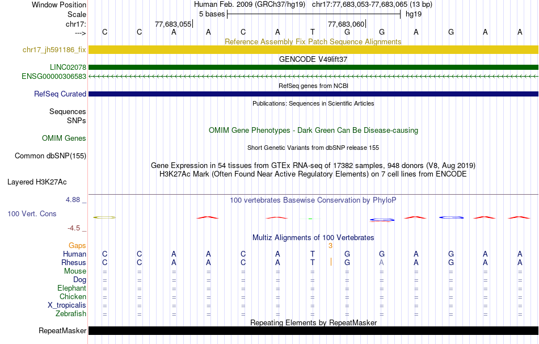
Task: Click the GTEx Gene Expression track title
Action: [x=313, y=165]
